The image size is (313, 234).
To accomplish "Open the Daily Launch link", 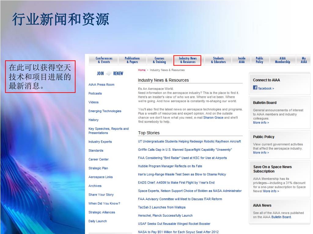I will (x=98, y=221).
